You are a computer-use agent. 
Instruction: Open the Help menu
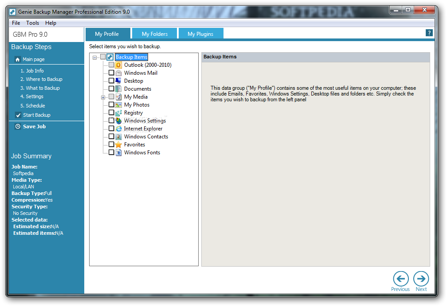pos(51,23)
